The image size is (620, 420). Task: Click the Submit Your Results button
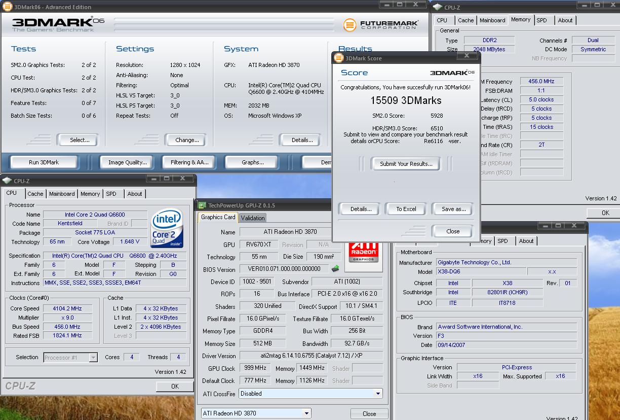tap(406, 164)
